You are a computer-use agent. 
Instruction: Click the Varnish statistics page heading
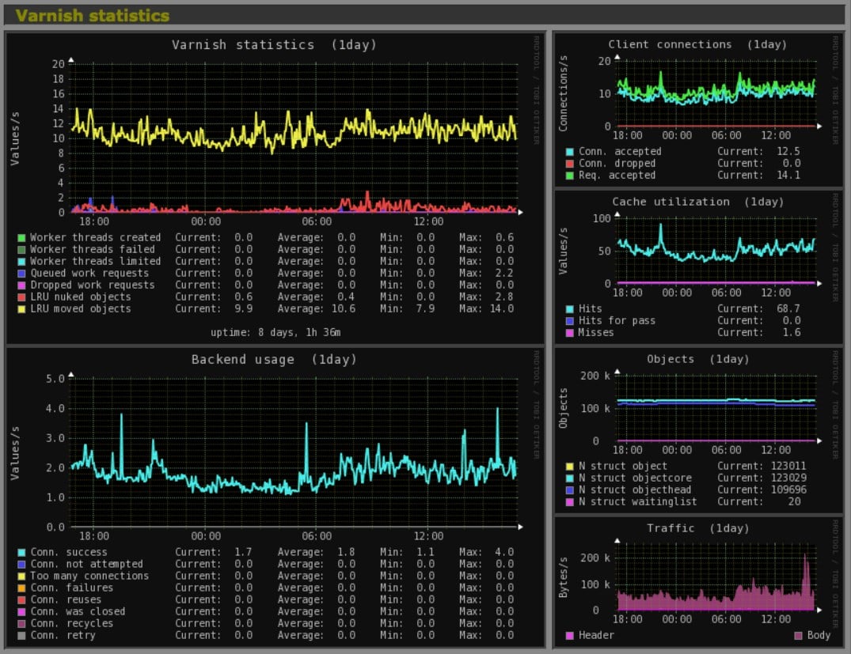coord(93,15)
